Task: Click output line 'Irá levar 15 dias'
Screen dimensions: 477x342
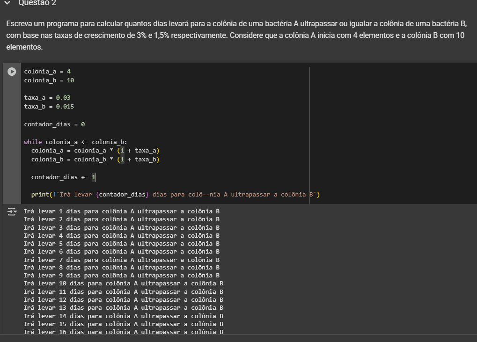Action: (123, 324)
